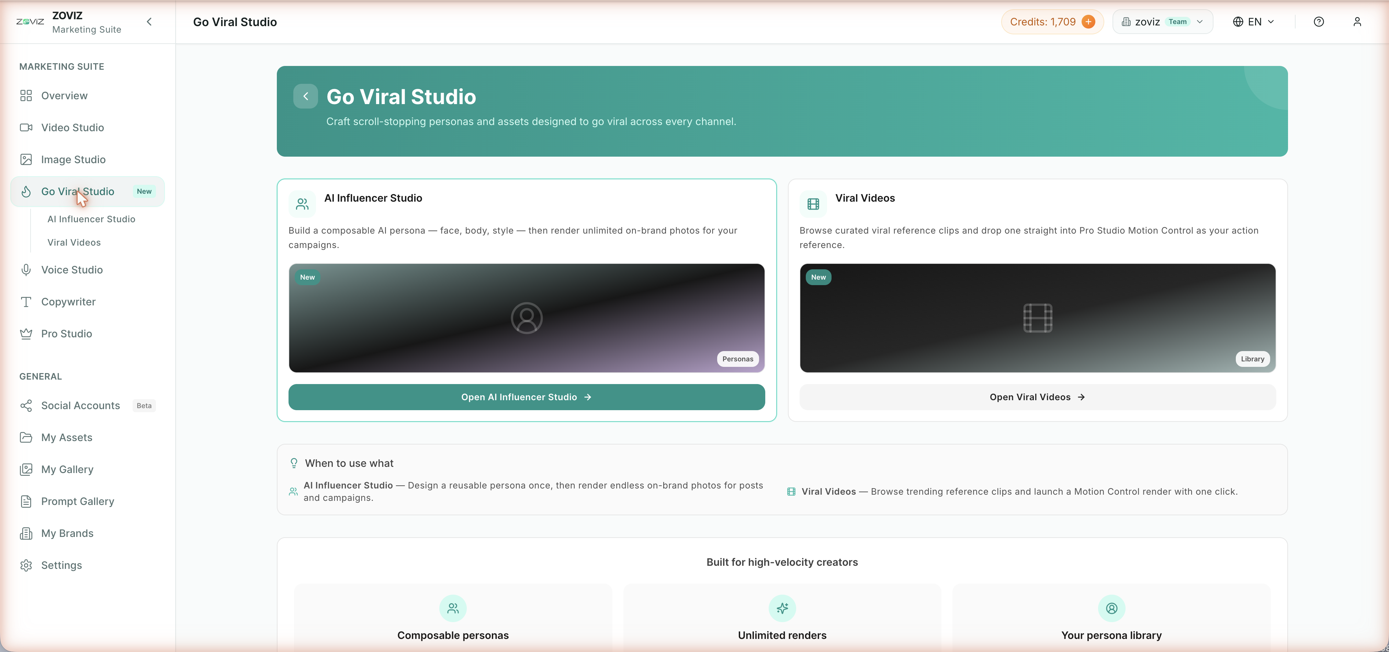The height and width of the screenshot is (652, 1389).
Task: Click the Image Studio picture icon
Action: (x=26, y=159)
